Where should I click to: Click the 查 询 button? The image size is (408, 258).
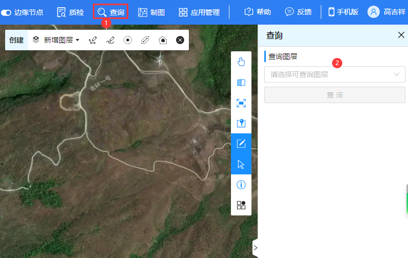[x=335, y=95]
